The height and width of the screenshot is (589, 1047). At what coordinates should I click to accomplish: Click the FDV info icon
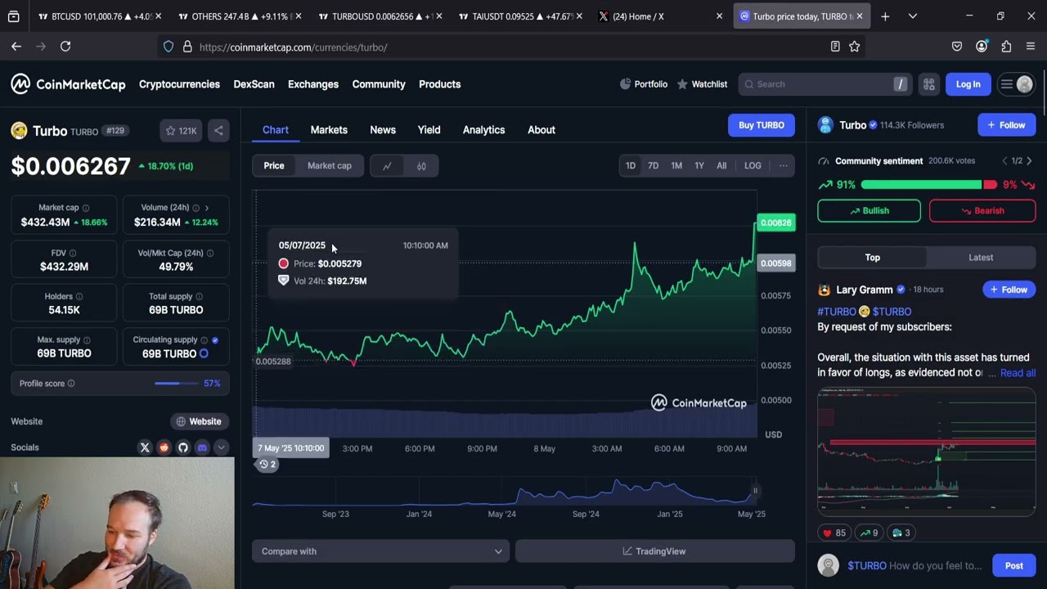tap(72, 254)
